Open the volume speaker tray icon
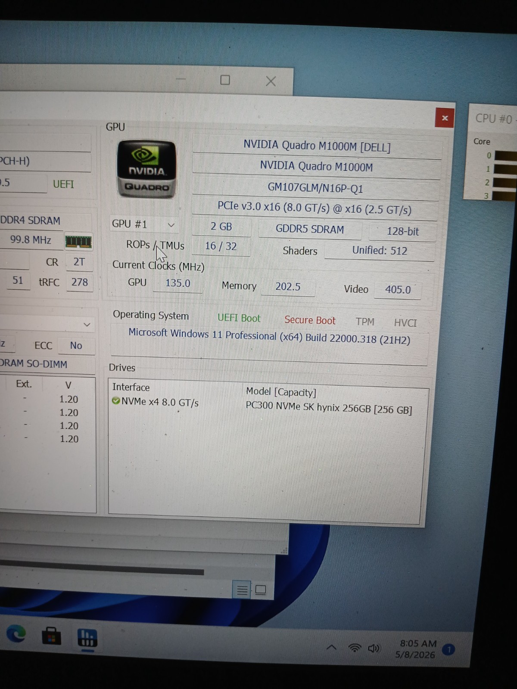This screenshot has height=689, width=517. [x=374, y=648]
